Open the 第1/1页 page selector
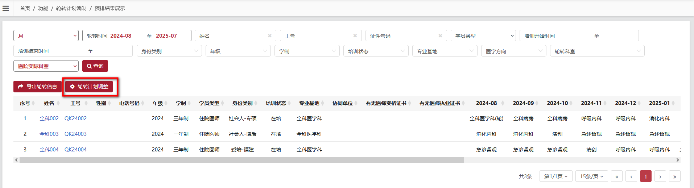Image resolution: width=694 pixels, height=188 pixels. click(556, 176)
